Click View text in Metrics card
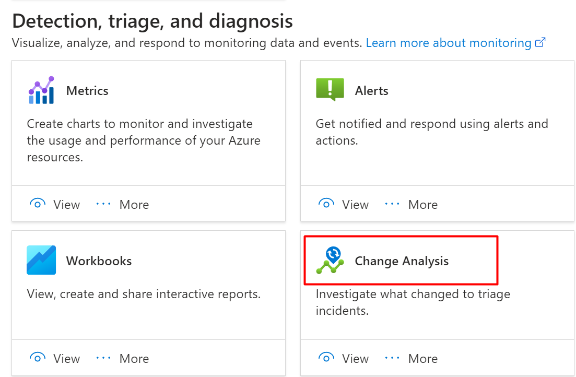The image size is (576, 377). (67, 204)
